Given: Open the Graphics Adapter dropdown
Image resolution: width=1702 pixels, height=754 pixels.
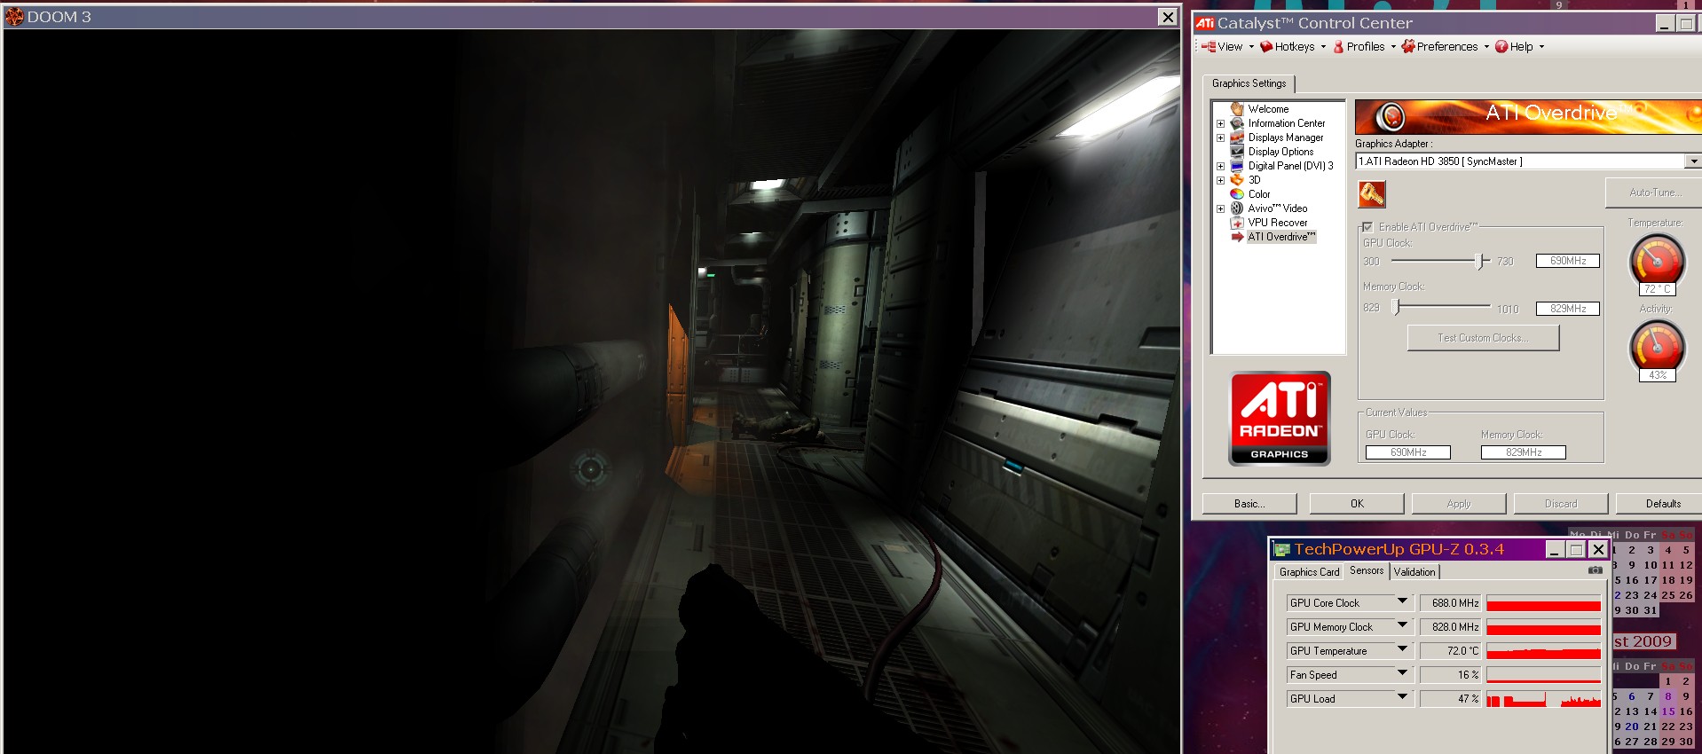Looking at the screenshot, I should (1693, 161).
